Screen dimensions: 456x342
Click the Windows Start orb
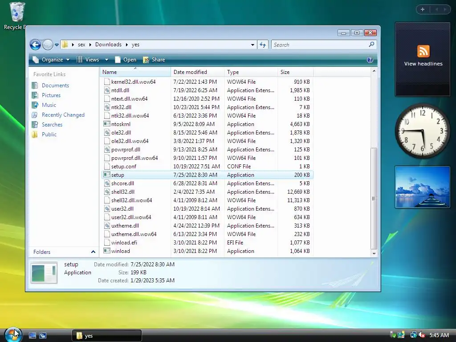point(13,334)
